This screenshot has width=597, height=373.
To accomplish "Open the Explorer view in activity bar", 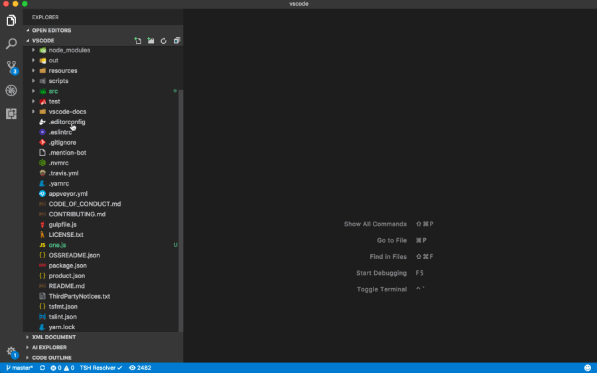I will 11,20.
